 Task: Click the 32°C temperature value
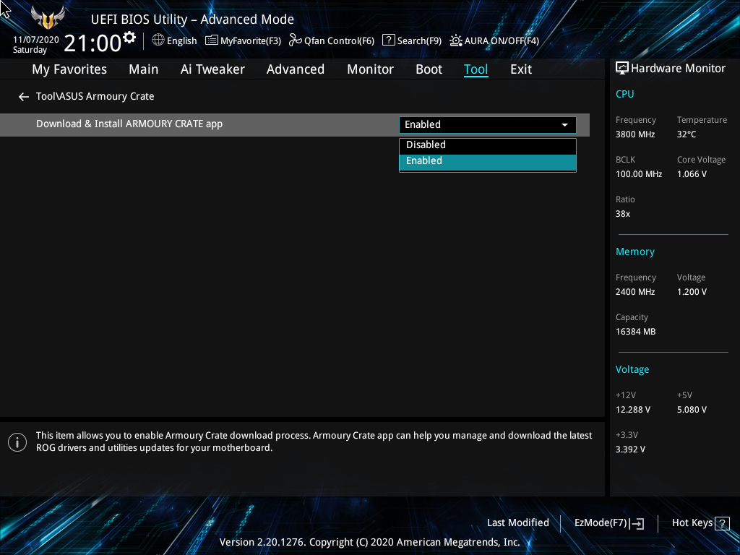687,134
